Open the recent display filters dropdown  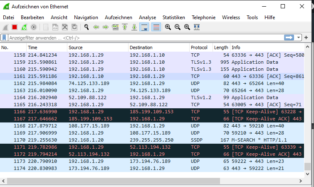[298, 37]
